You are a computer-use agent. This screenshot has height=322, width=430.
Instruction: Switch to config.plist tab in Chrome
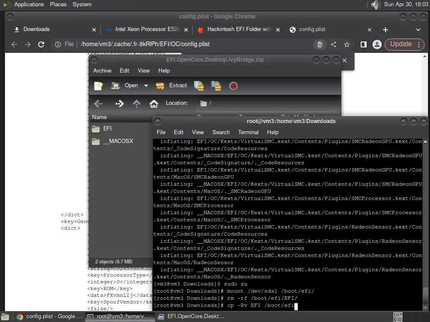pos(330,29)
